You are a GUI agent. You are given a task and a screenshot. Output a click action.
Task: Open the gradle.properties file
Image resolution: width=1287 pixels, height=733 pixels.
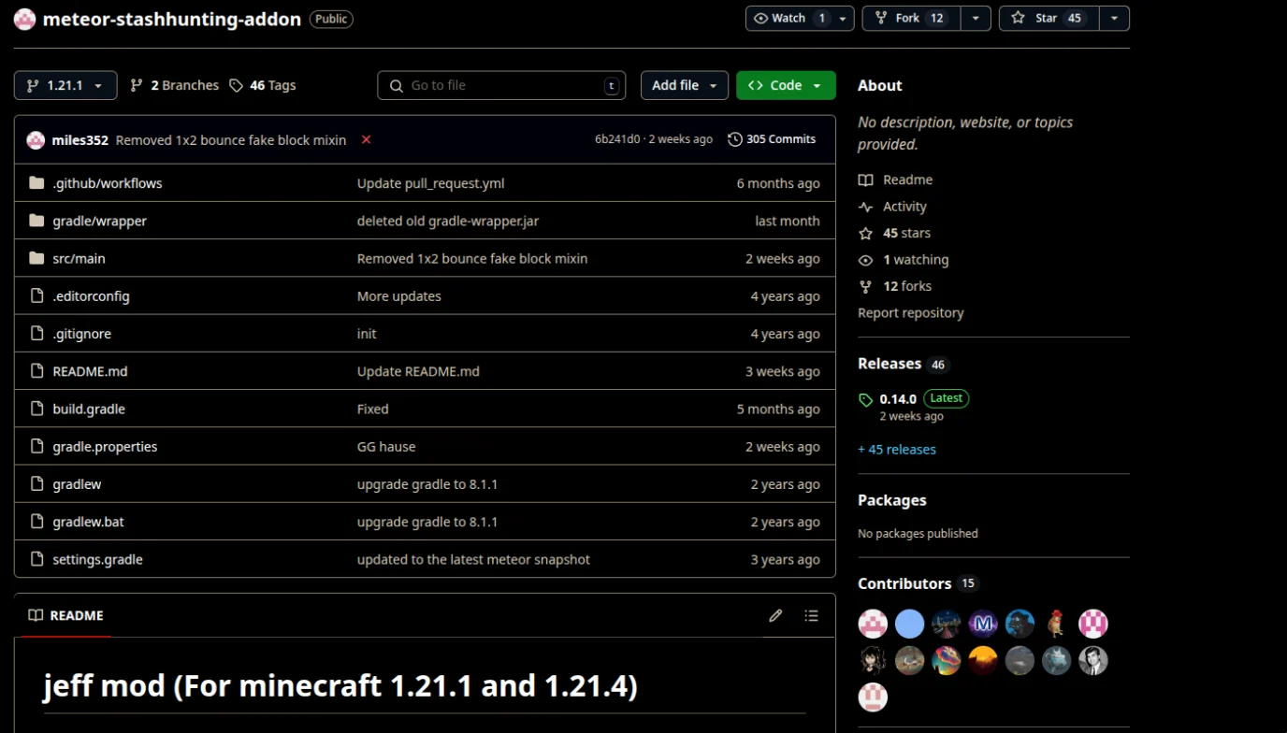point(105,446)
